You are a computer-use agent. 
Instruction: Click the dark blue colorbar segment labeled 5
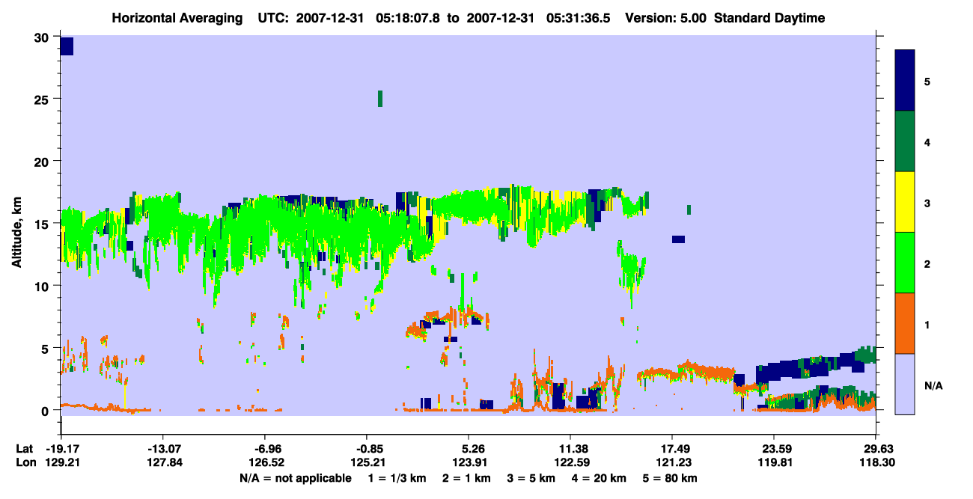tap(906, 81)
